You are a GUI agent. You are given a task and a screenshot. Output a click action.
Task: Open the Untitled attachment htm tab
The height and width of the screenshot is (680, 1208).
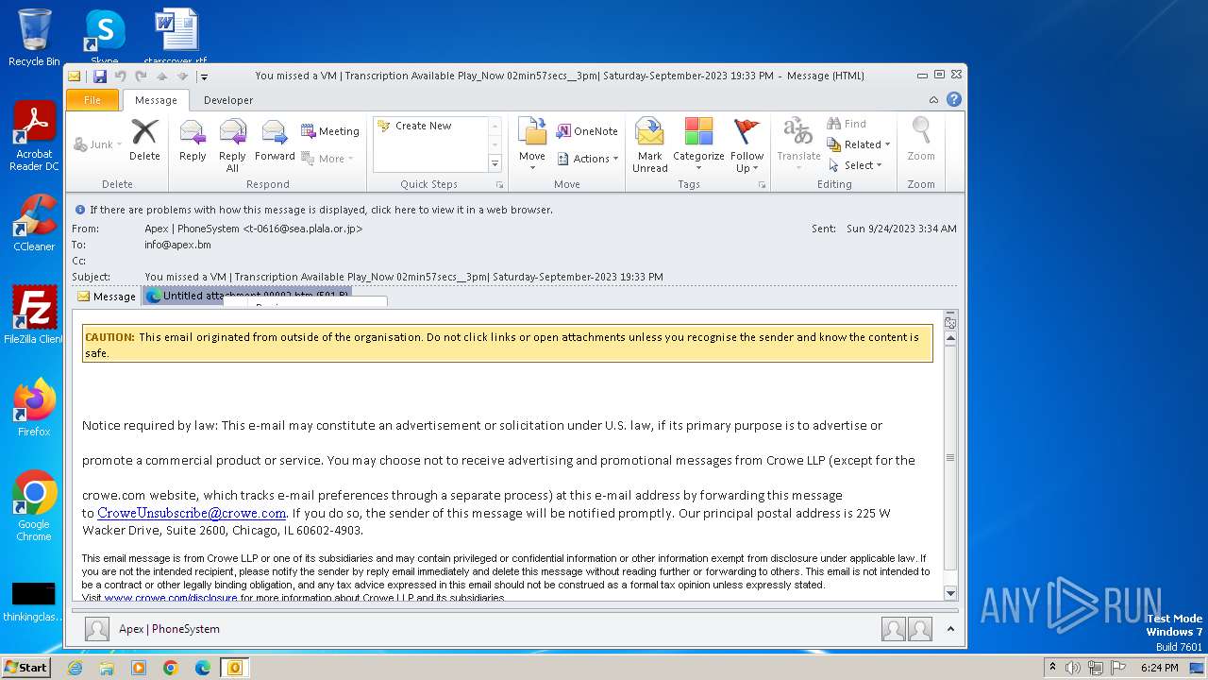pyautogui.click(x=247, y=296)
